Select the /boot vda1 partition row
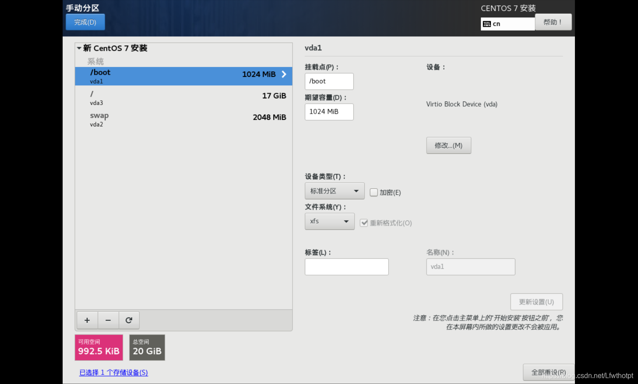The height and width of the screenshot is (384, 638). (183, 76)
